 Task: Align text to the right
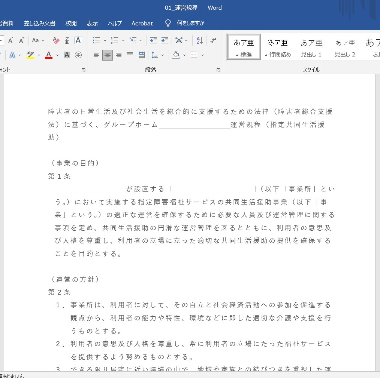click(119, 55)
